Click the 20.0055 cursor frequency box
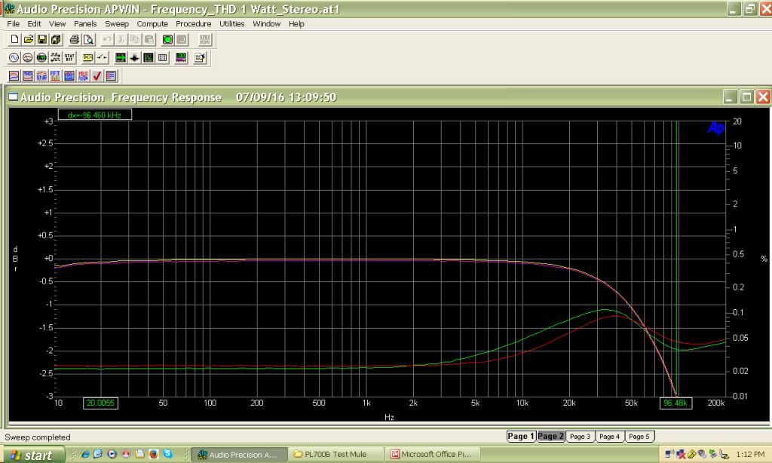This screenshot has height=463, width=772. click(x=100, y=403)
